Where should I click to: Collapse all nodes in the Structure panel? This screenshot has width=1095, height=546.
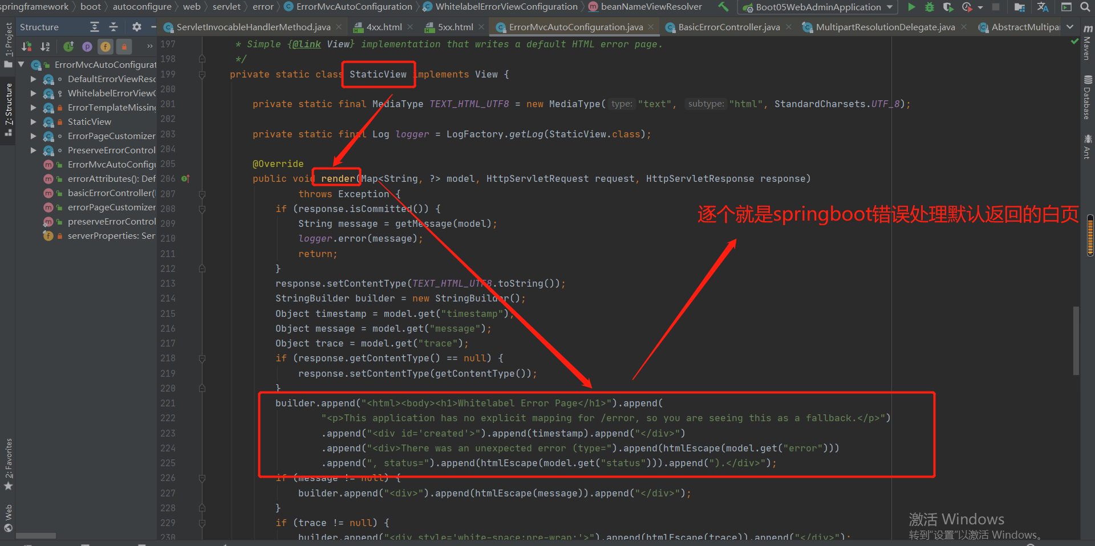pyautogui.click(x=113, y=27)
